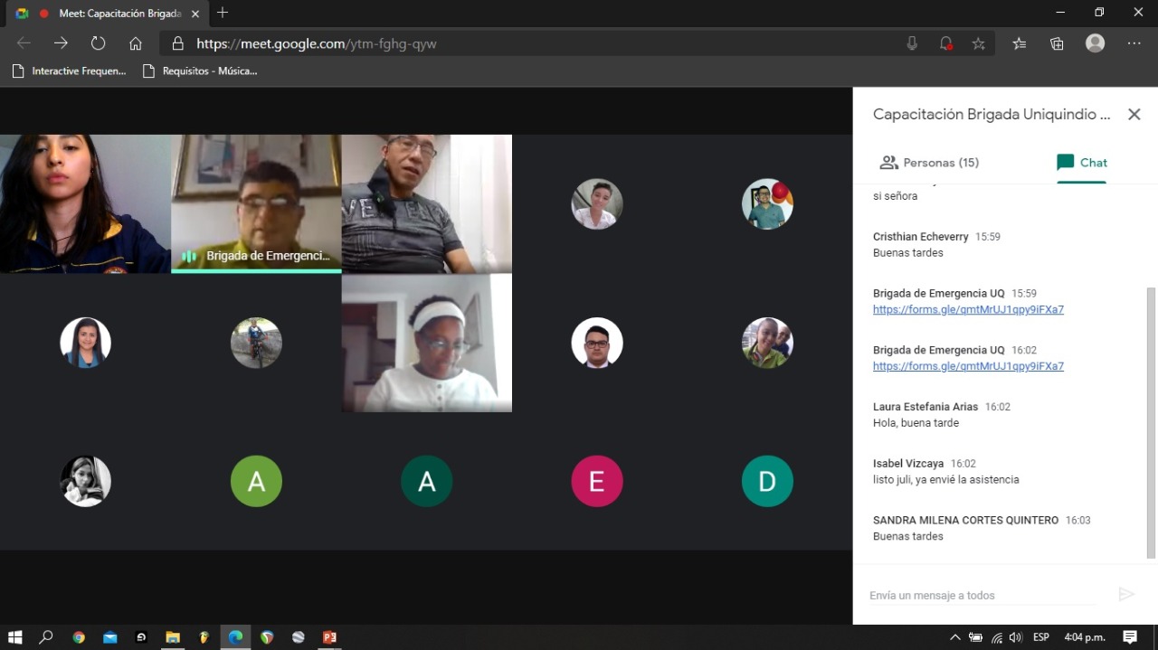Reload the Meet page

(98, 43)
